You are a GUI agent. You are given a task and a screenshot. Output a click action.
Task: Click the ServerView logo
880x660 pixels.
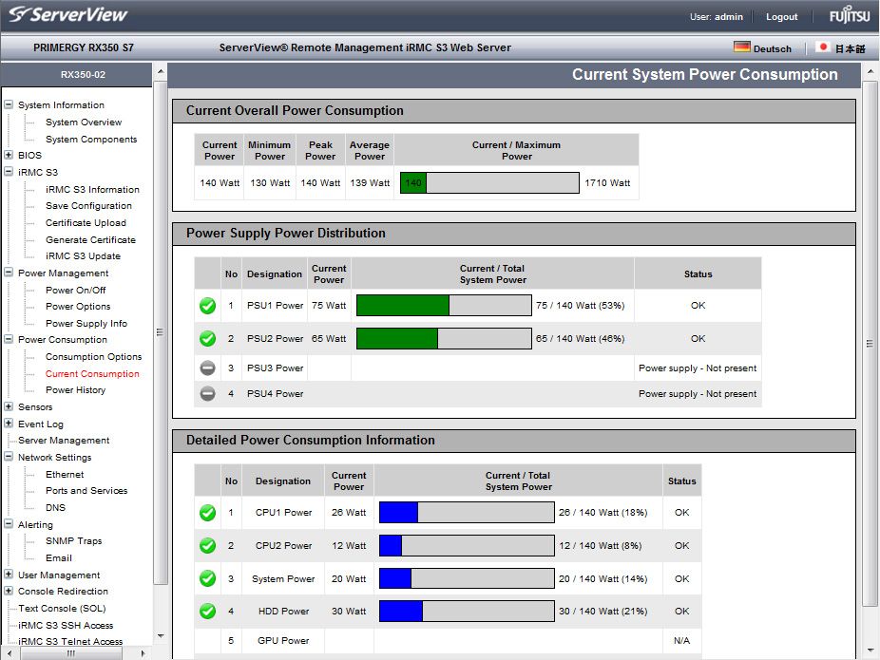click(x=68, y=14)
